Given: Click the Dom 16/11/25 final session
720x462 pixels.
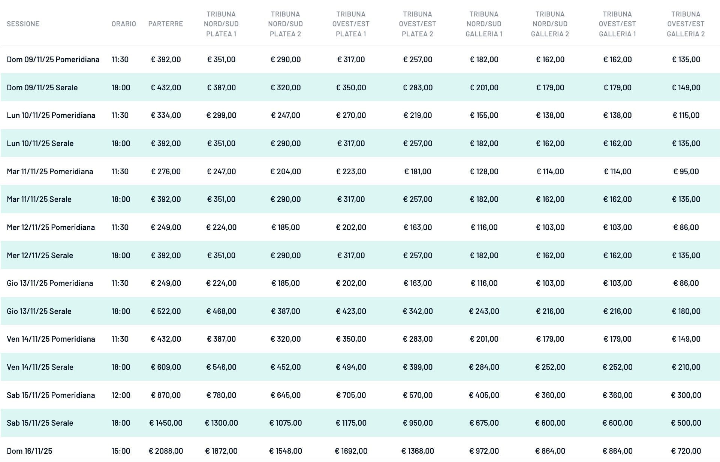Looking at the screenshot, I should (x=29, y=451).
